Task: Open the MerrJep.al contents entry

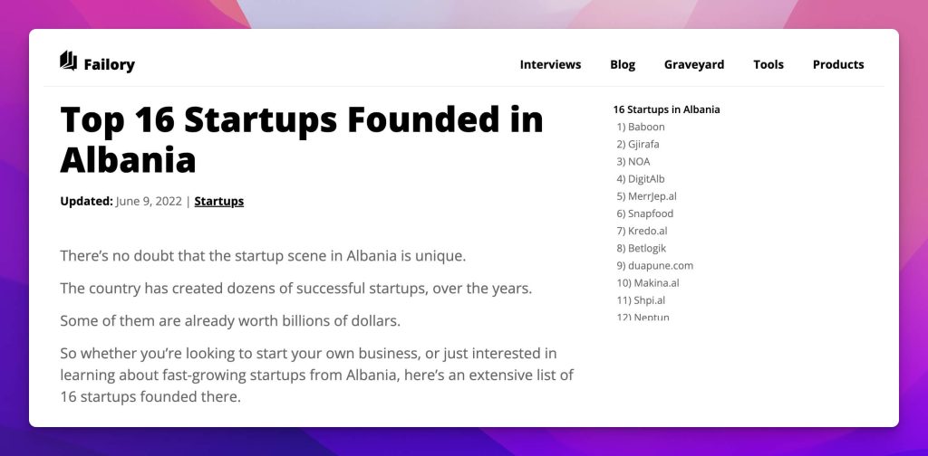Action: coord(646,196)
